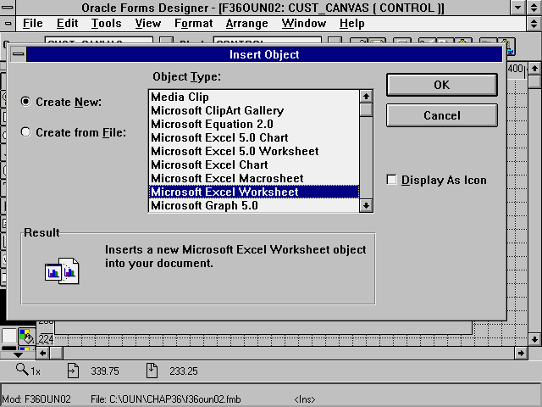Select the Create New radio button
The width and height of the screenshot is (542, 407).
(x=26, y=102)
